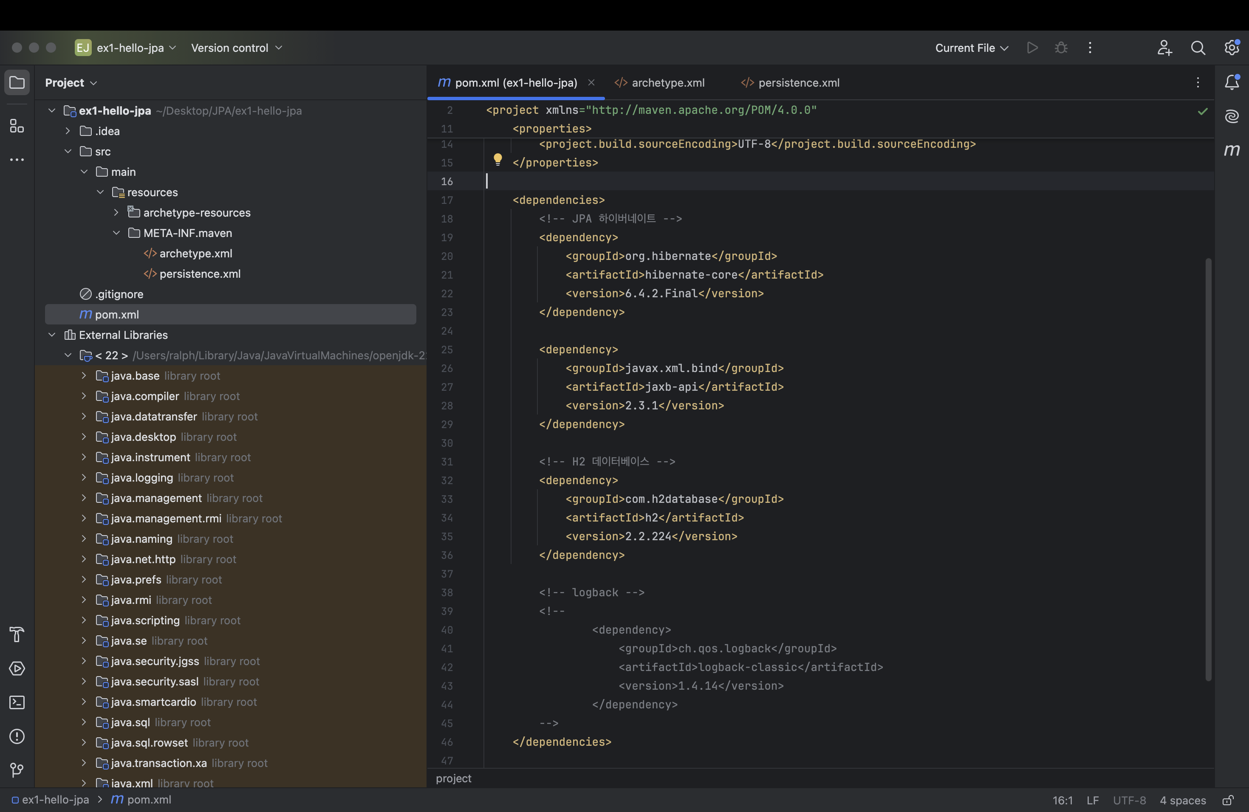Click the LF line separator indicator
This screenshot has height=812, width=1249.
click(x=1093, y=801)
